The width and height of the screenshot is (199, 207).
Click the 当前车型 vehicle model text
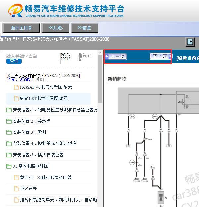click(55, 39)
